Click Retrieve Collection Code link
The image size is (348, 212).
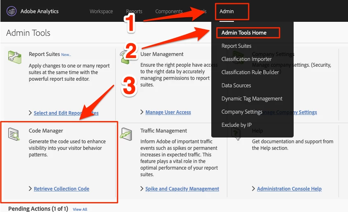point(61,189)
